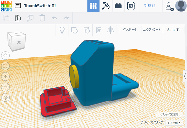Viewport: 187px width, 128px height.
Task: Select the yellow cylinder button shape
Action: click(x=74, y=76)
